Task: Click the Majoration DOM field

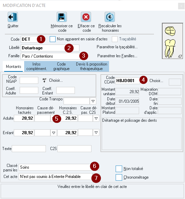Action: tap(169, 92)
